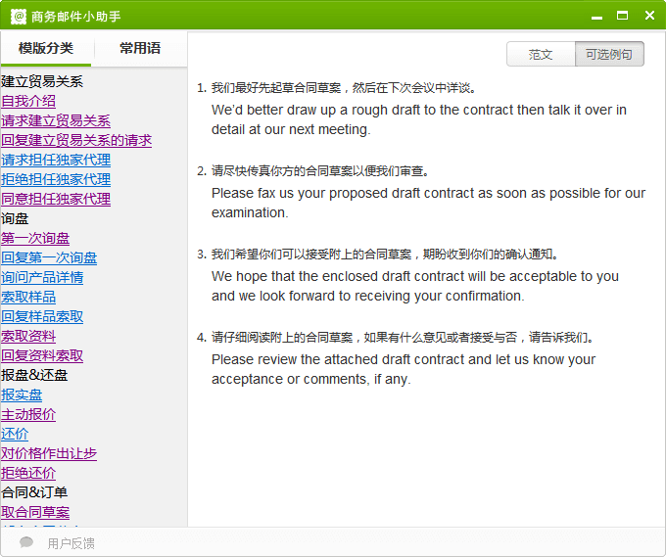
Task: Open the 第一次询盘 template
Action: coord(35,238)
